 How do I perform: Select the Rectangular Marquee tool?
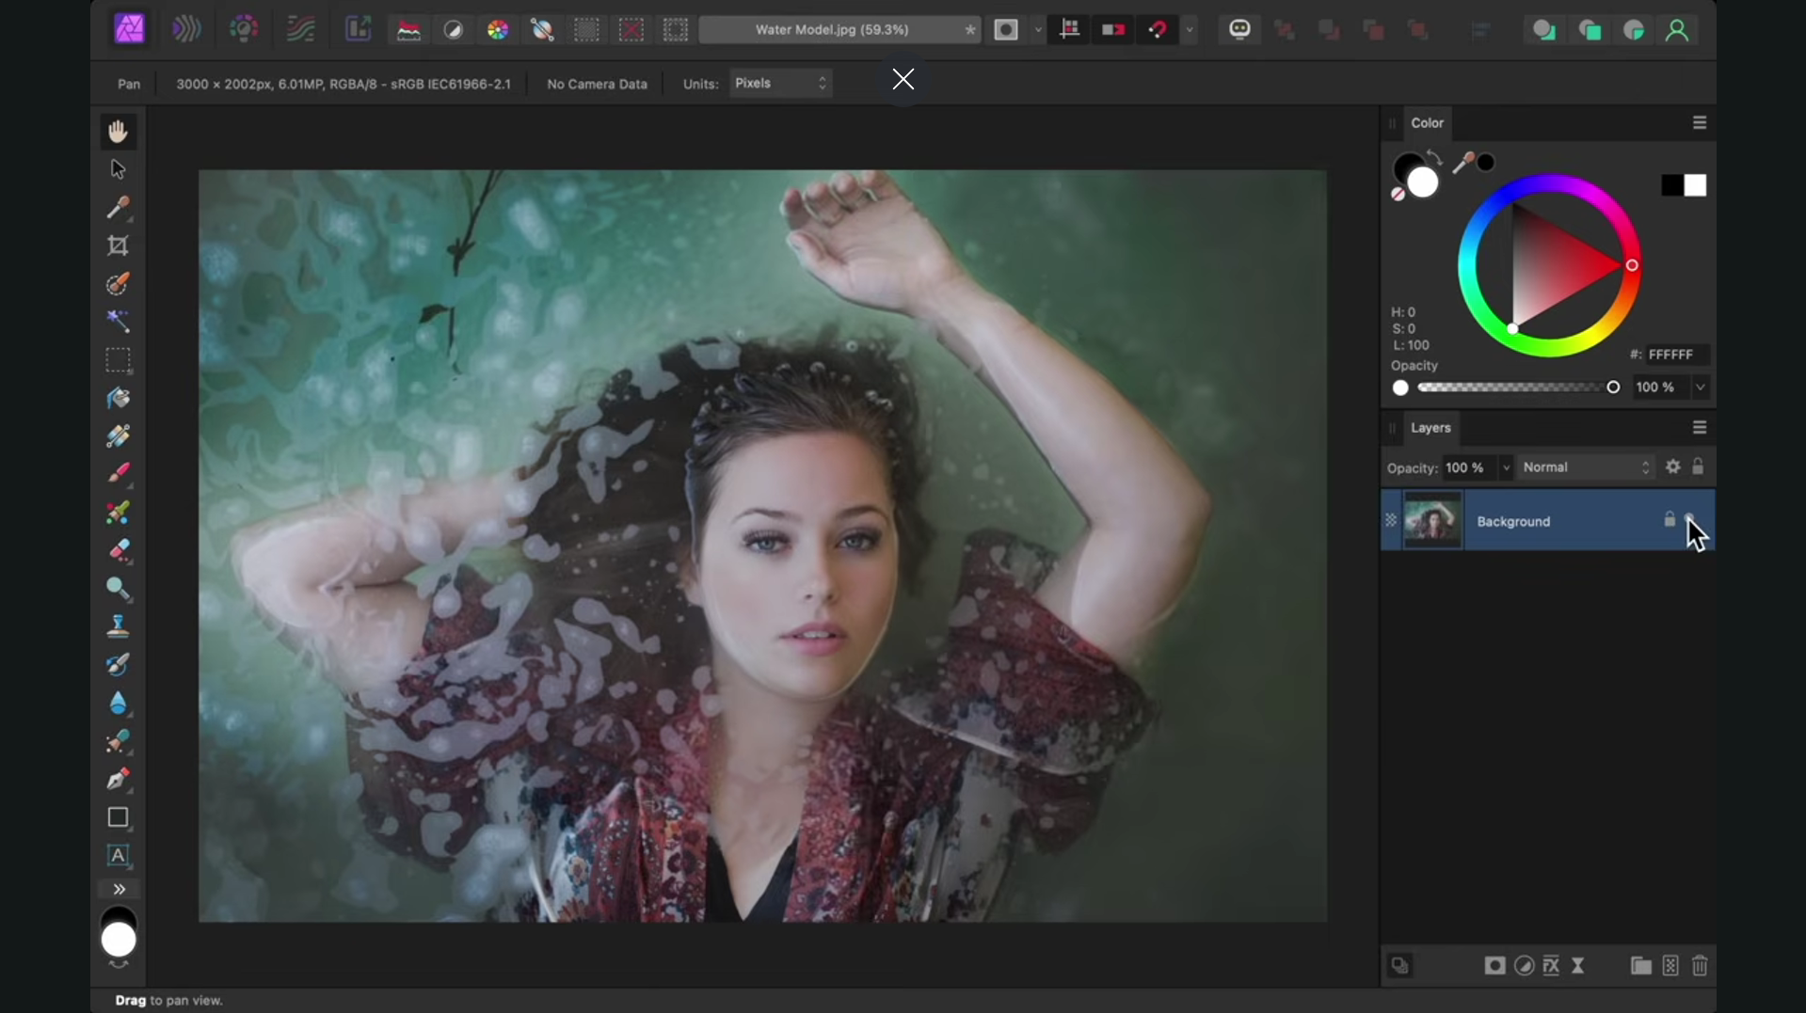[x=118, y=360]
